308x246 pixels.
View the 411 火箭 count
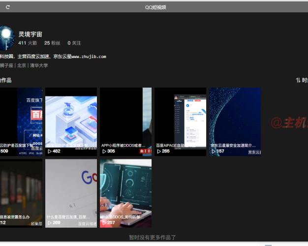point(28,43)
